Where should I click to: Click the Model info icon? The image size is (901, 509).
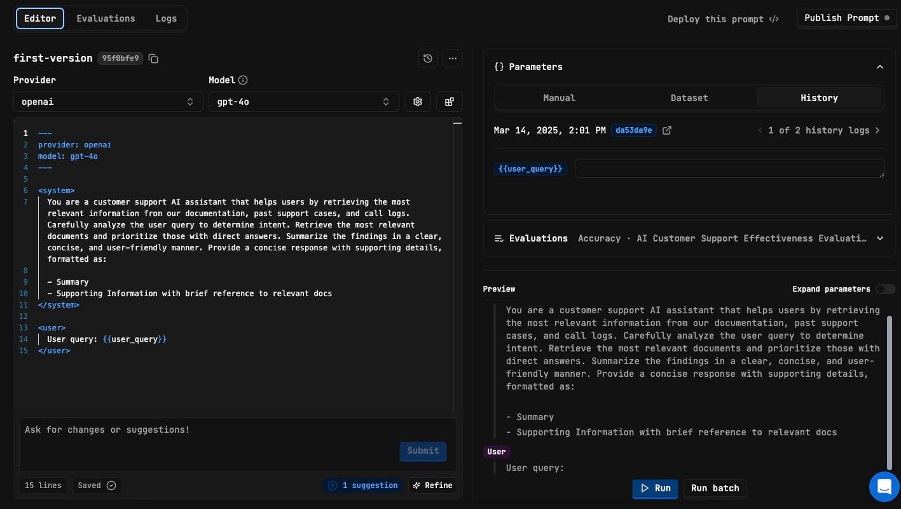pyautogui.click(x=243, y=80)
